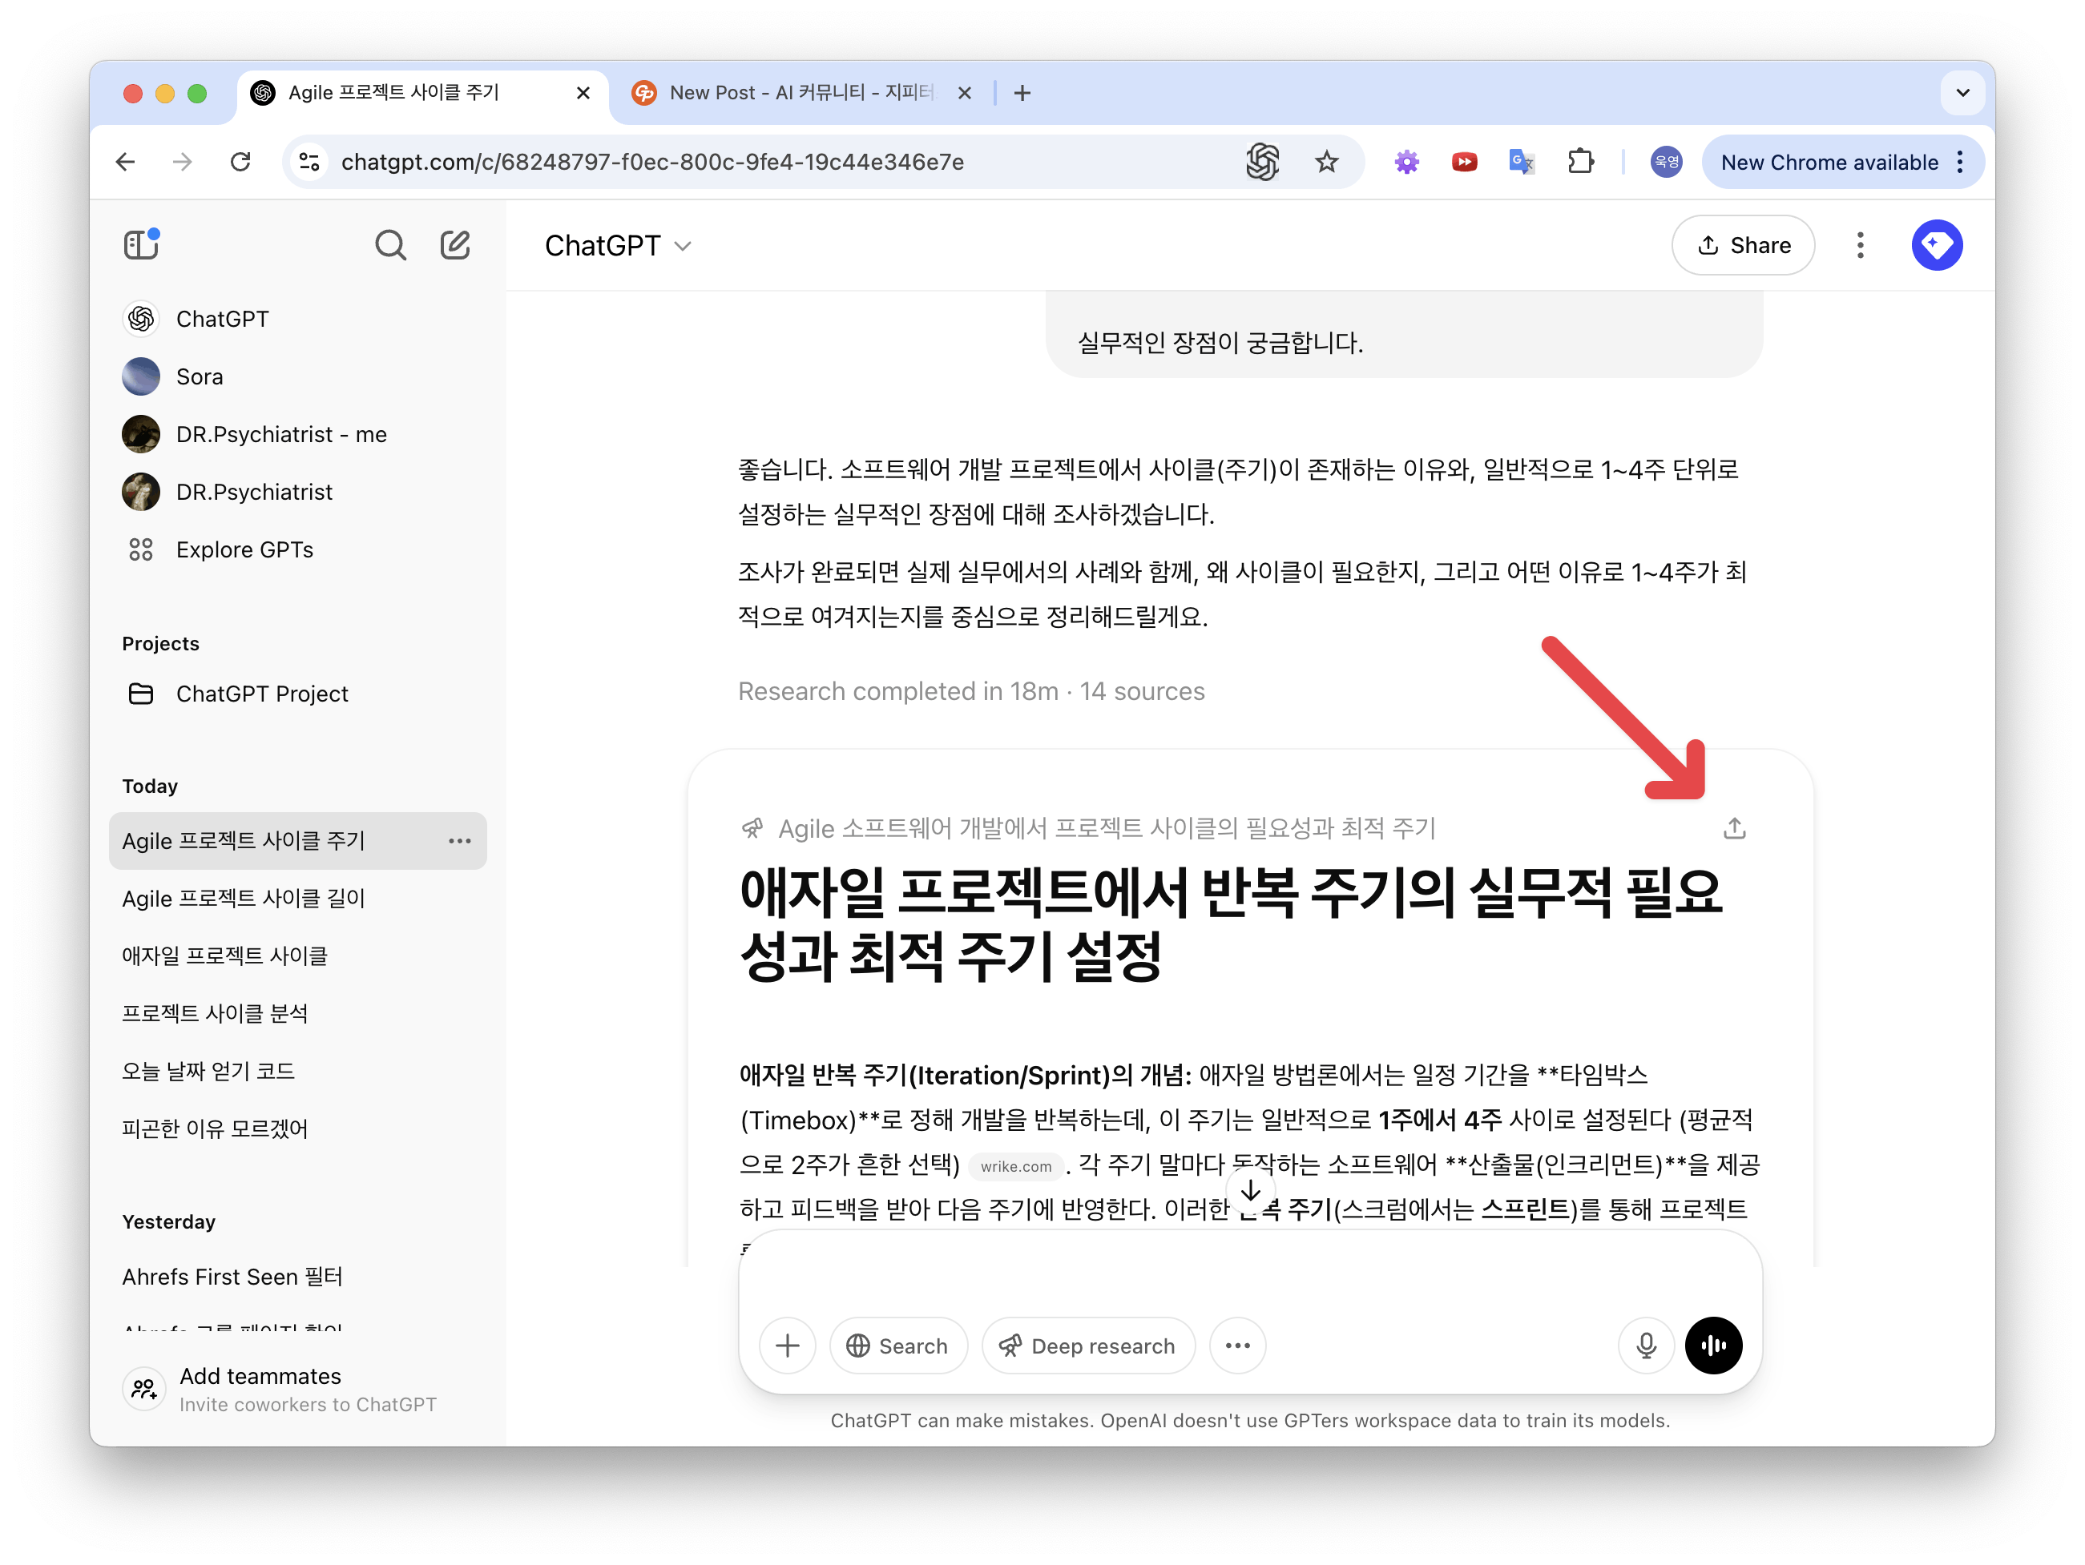Click the plus attach button in composer
This screenshot has height=1565, width=2085.
point(788,1346)
